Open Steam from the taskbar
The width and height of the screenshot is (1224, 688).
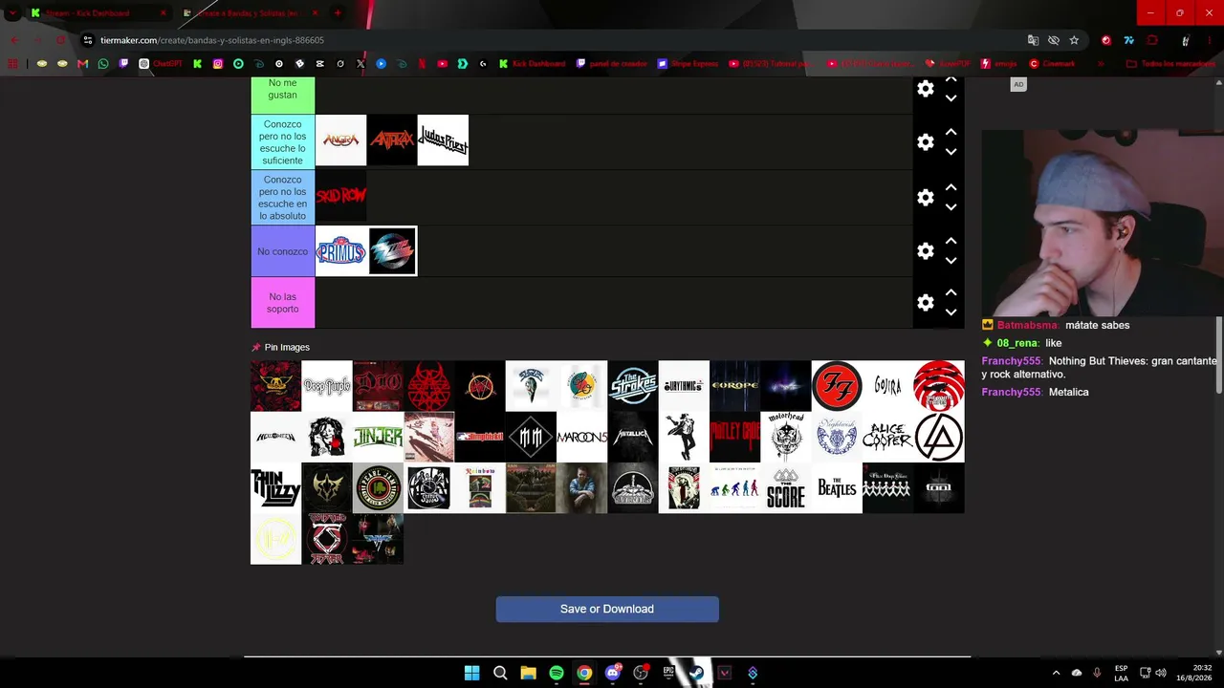click(x=697, y=673)
